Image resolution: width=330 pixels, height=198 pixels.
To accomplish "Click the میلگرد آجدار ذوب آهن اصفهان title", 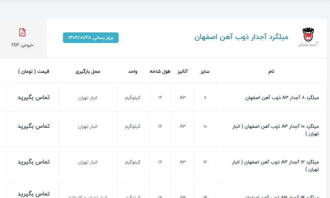I will click(241, 37).
